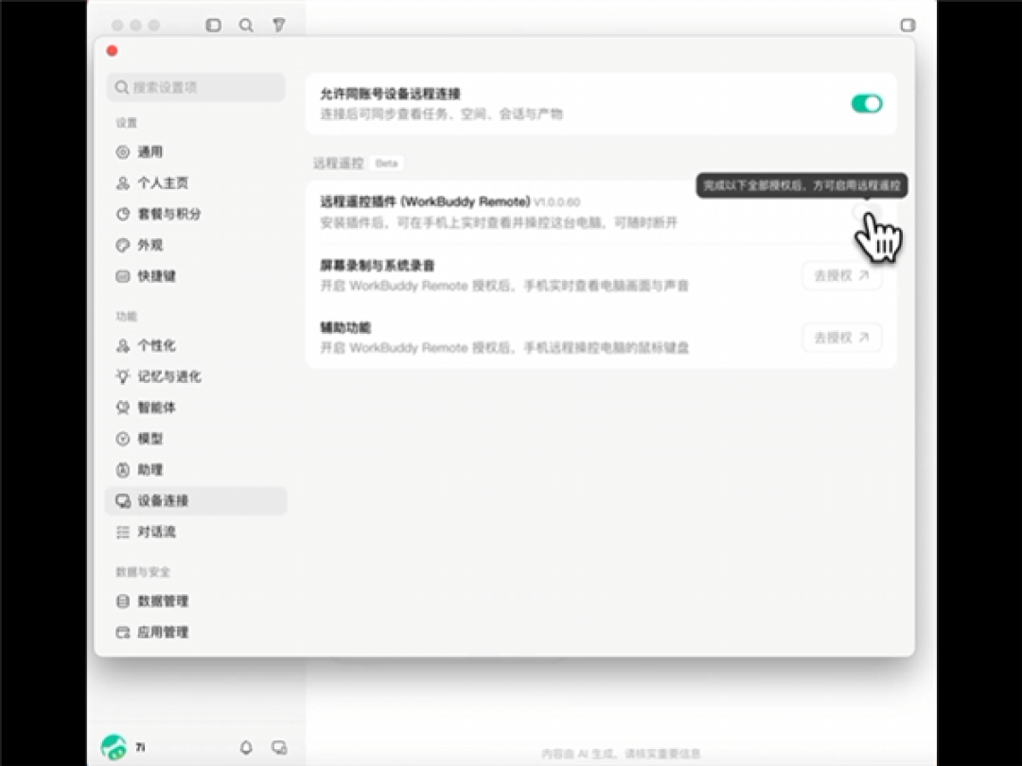The height and width of the screenshot is (766, 1022).
Task: Click the magnifier search icon in title bar
Action: click(246, 26)
